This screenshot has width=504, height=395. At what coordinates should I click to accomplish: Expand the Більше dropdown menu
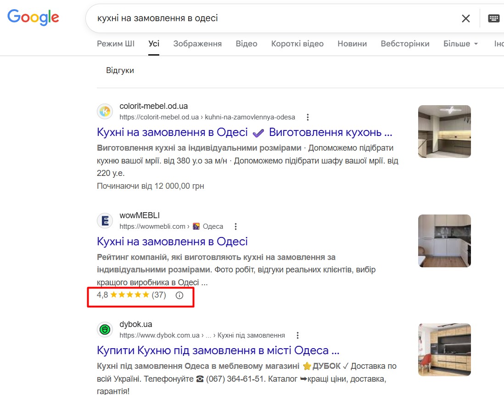click(460, 44)
